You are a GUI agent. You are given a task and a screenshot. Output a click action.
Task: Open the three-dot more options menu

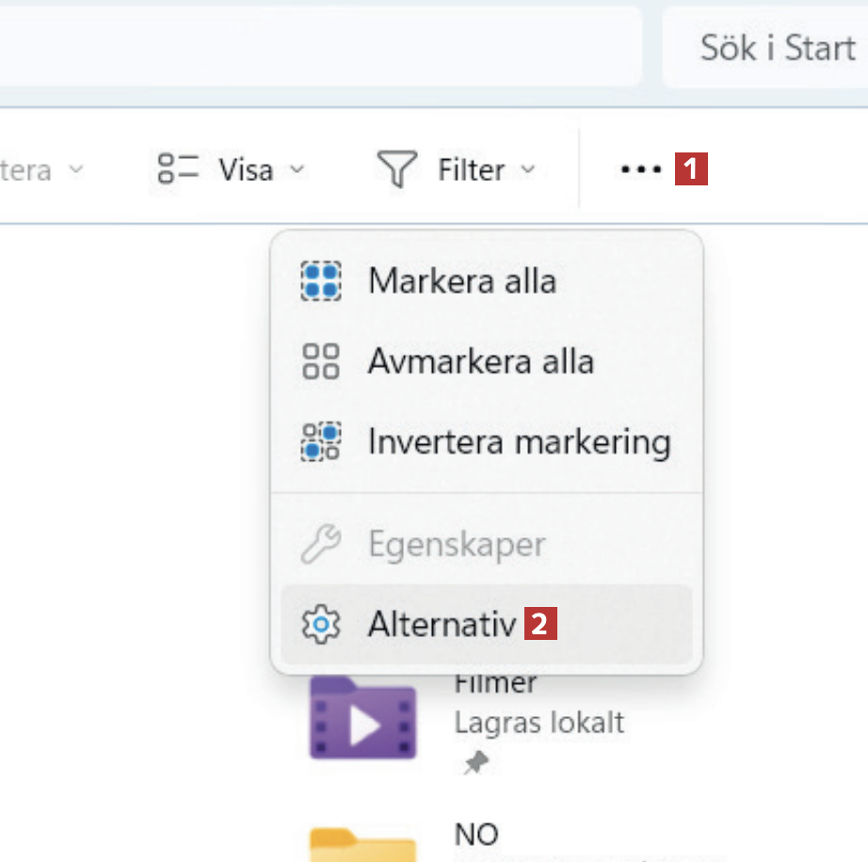tap(641, 170)
